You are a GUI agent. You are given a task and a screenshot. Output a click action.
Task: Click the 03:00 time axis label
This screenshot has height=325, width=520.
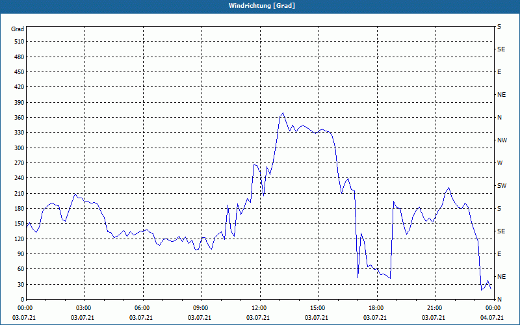84,308
